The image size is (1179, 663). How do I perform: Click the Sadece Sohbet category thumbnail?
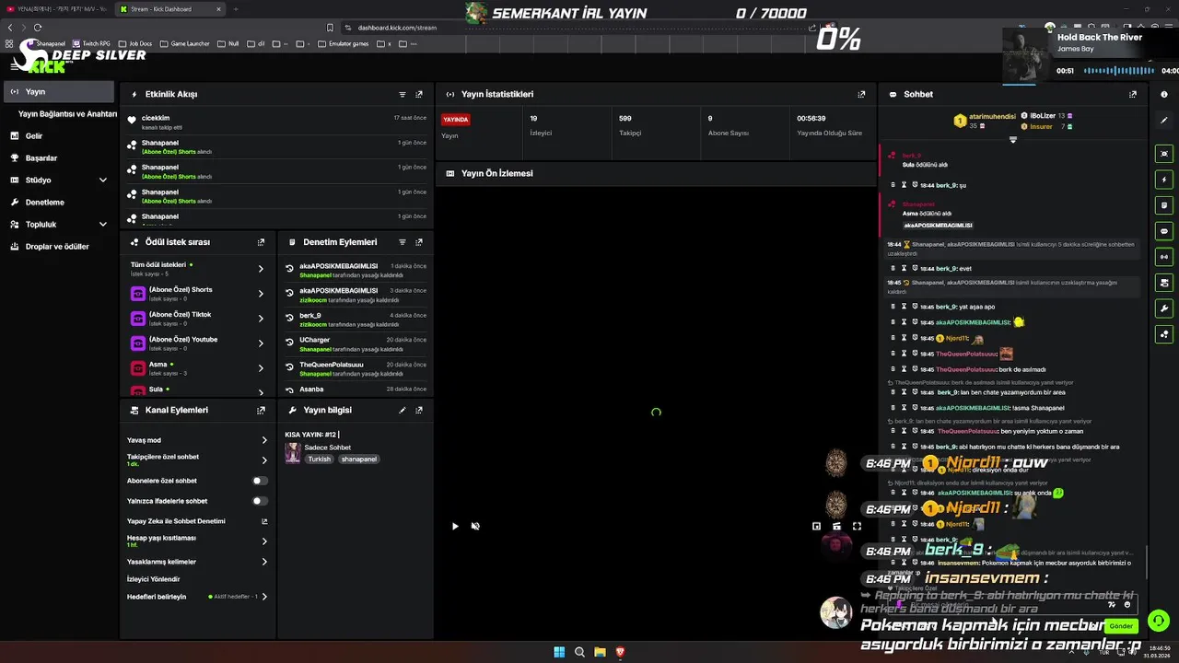pos(292,452)
